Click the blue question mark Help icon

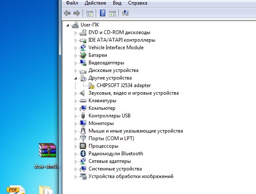coord(102,13)
